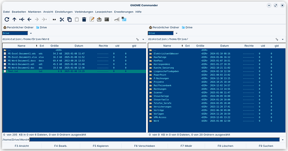Select MS-Word-Document2.doc file row
The image size is (288, 151).
coord(74,68)
